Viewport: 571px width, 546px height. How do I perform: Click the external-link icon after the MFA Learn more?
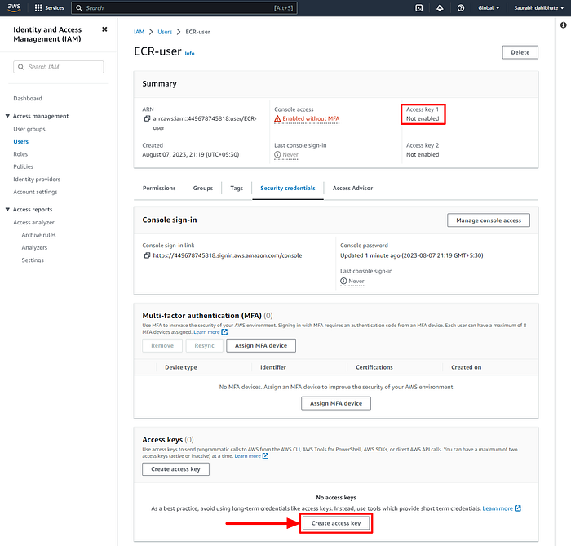coord(224,332)
